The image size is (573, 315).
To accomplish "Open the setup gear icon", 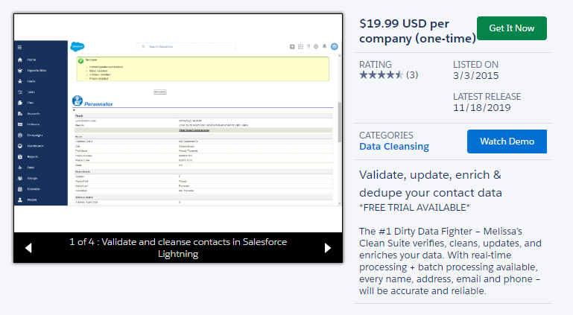I will (x=317, y=47).
